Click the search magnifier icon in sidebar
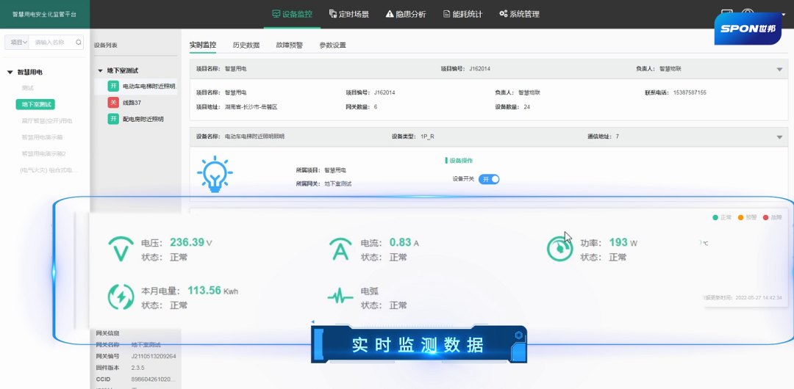Screen dimensions: 794x389 (79, 43)
